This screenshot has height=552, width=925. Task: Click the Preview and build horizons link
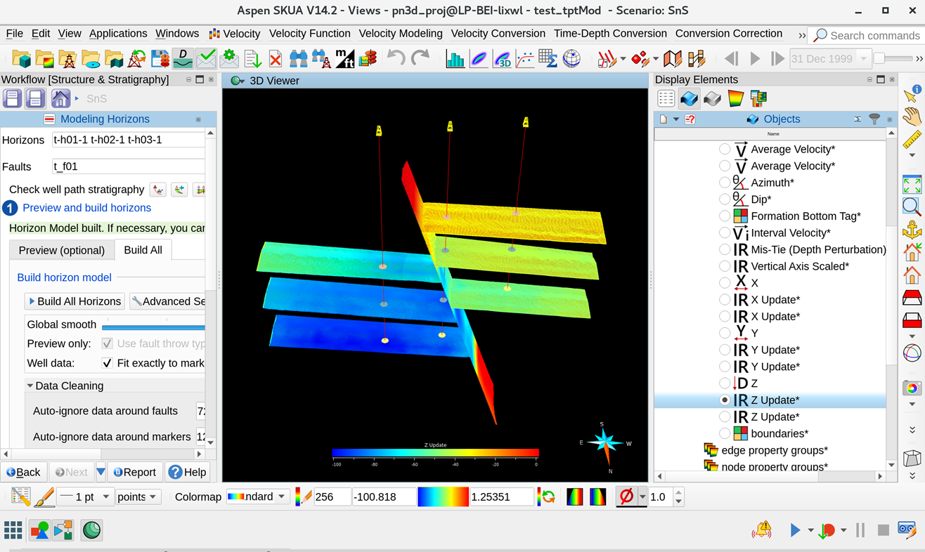pos(86,208)
